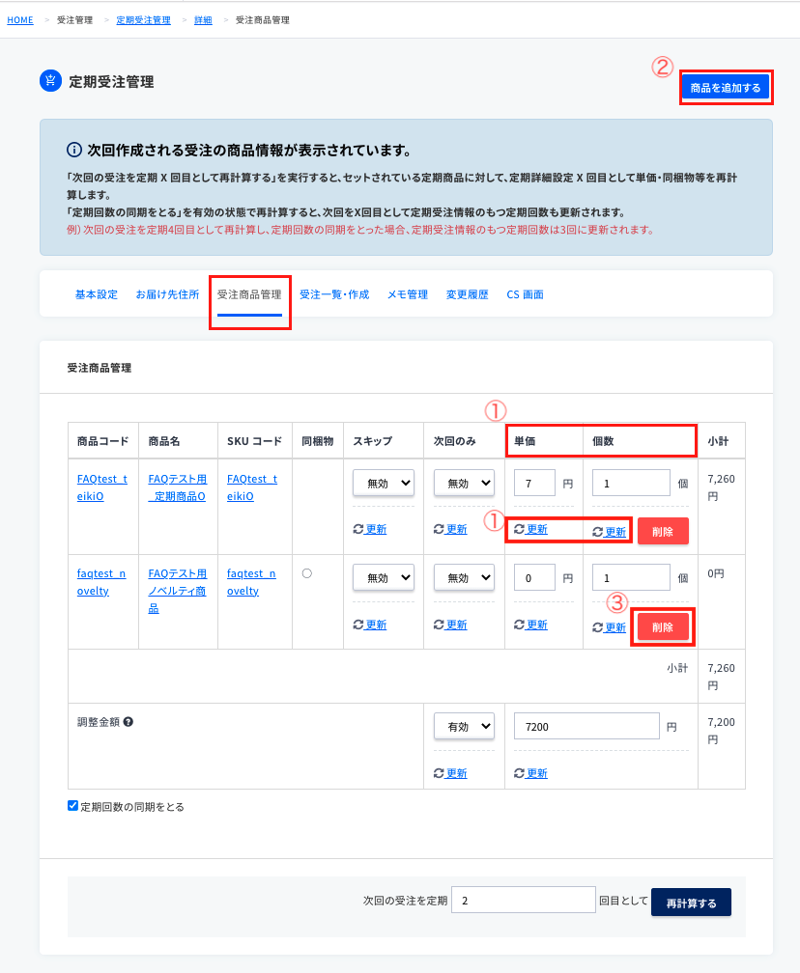Open product code link faqtest_novelty

click(101, 582)
